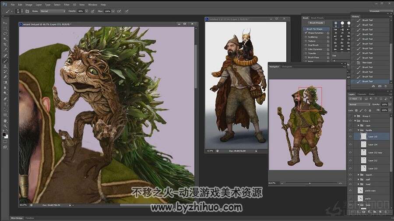This screenshot has width=394, height=221.
Task: Select the Lasso tool
Action: pyautogui.click(x=5, y=34)
